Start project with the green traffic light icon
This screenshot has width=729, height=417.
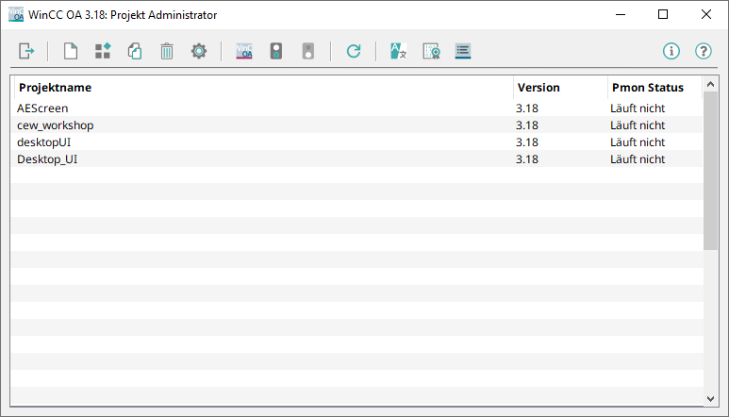(276, 51)
